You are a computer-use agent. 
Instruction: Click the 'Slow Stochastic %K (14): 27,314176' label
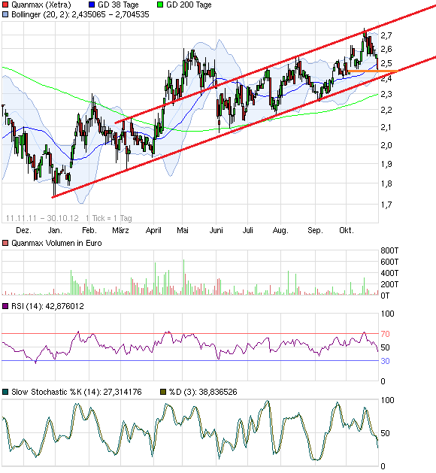76,392
